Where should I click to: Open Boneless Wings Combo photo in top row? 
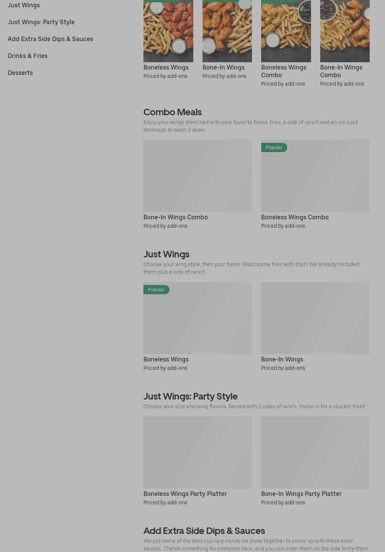tap(286, 31)
